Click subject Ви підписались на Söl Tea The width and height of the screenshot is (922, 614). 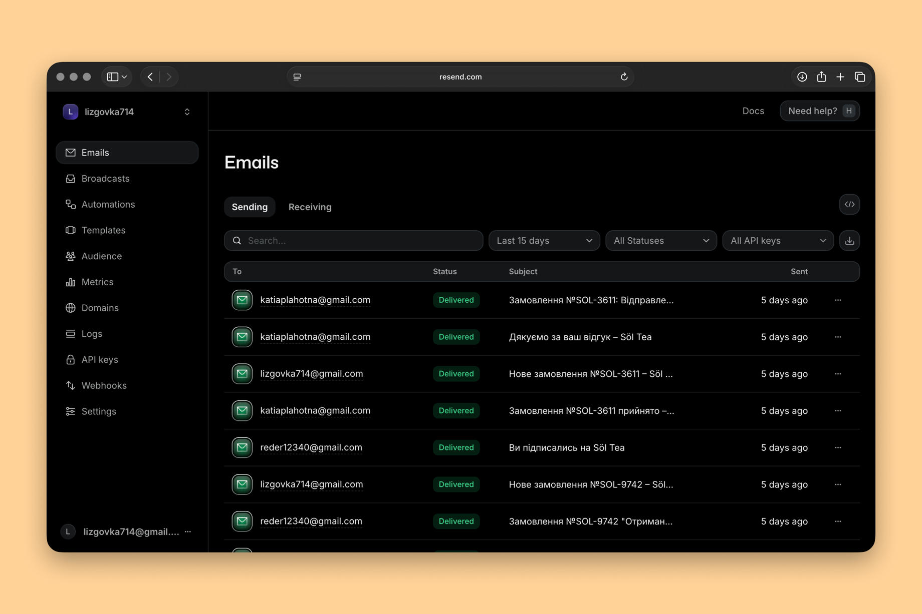(x=567, y=447)
